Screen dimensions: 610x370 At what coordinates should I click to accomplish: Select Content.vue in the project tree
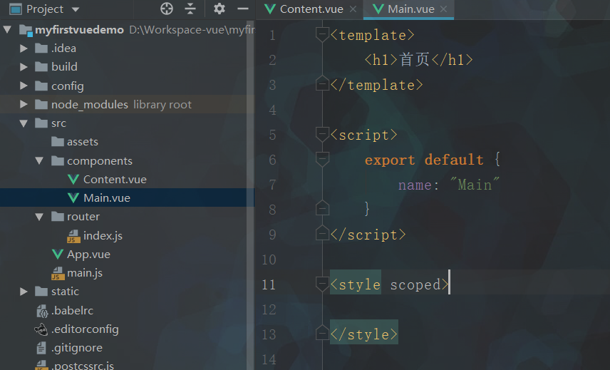point(114,180)
